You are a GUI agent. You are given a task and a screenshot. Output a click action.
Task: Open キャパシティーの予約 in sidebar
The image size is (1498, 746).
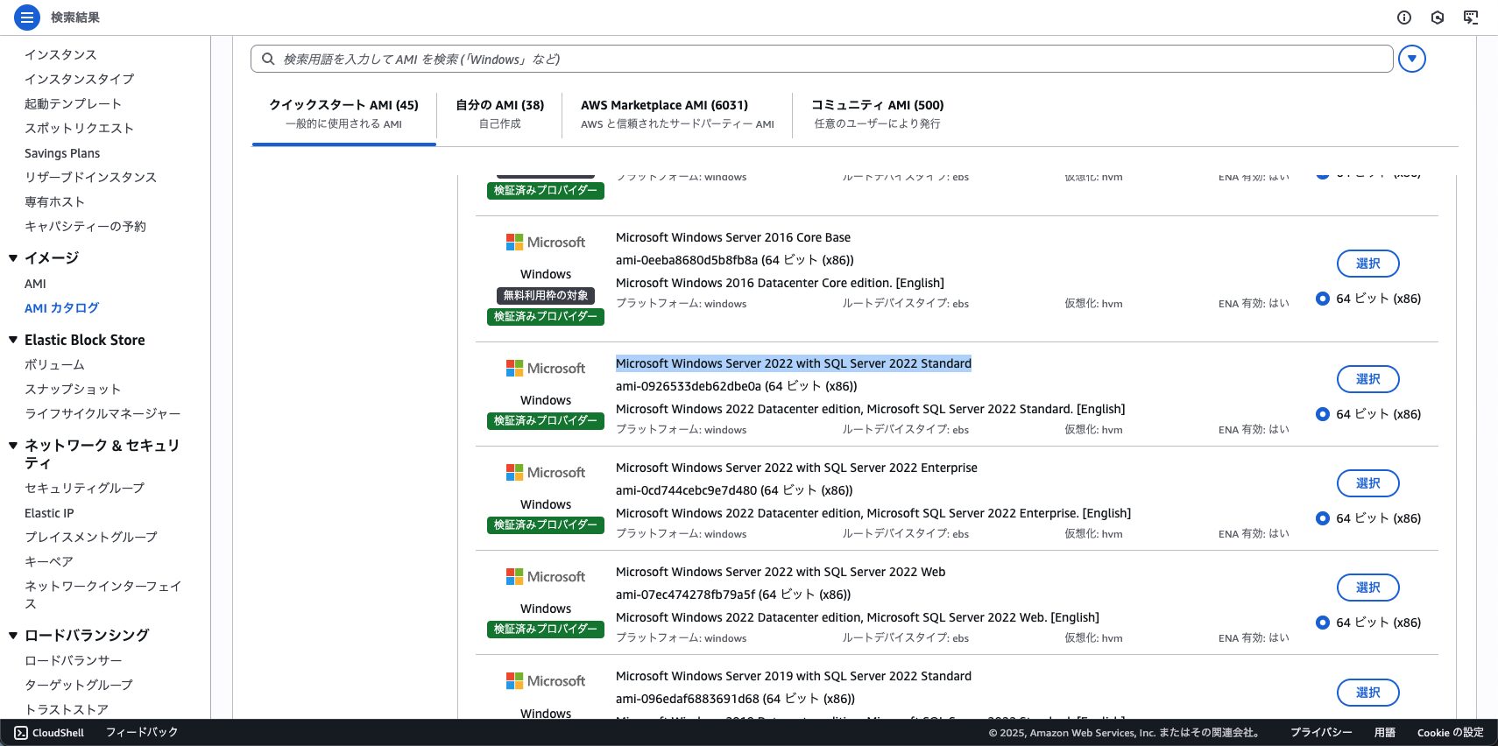[x=85, y=226]
